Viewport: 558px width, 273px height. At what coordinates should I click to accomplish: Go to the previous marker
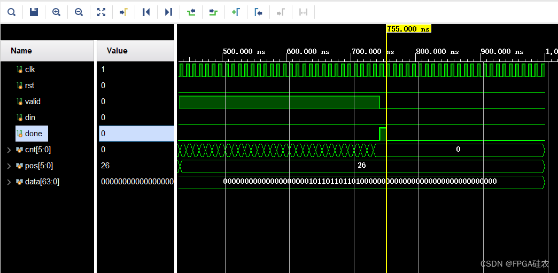258,12
